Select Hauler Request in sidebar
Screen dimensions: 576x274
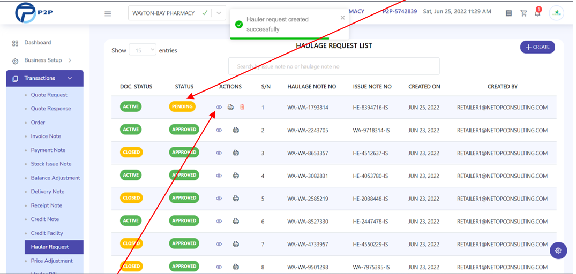pyautogui.click(x=54, y=247)
